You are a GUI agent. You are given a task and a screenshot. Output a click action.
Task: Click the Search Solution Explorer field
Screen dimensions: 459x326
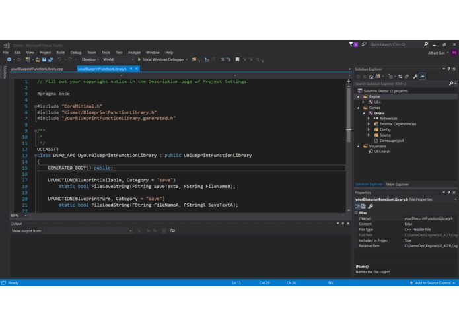[x=401, y=84]
